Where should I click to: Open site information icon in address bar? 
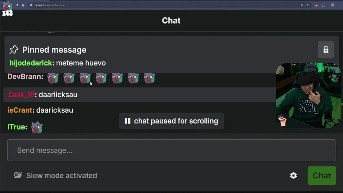click(x=31, y=5)
